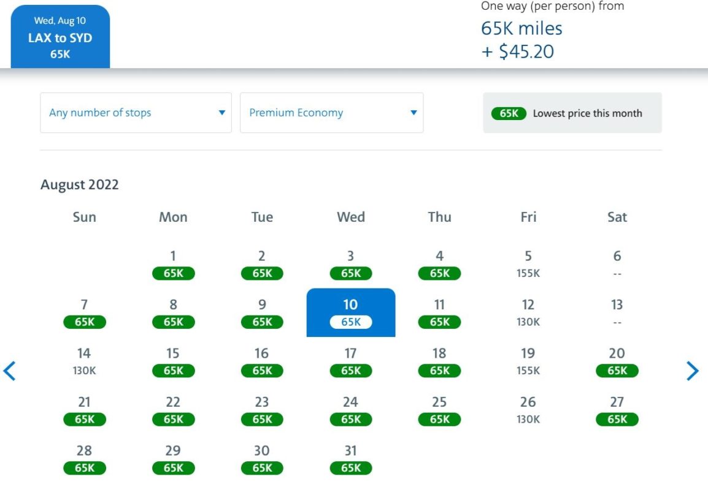Go back a month using the left chevron
The height and width of the screenshot is (490, 708).
click(x=10, y=371)
